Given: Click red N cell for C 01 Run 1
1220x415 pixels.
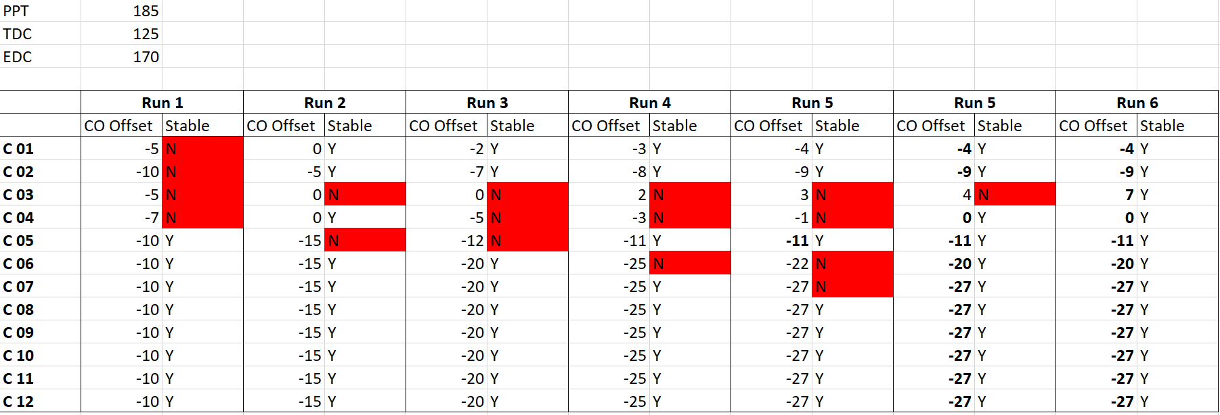Looking at the screenshot, I should [x=202, y=149].
